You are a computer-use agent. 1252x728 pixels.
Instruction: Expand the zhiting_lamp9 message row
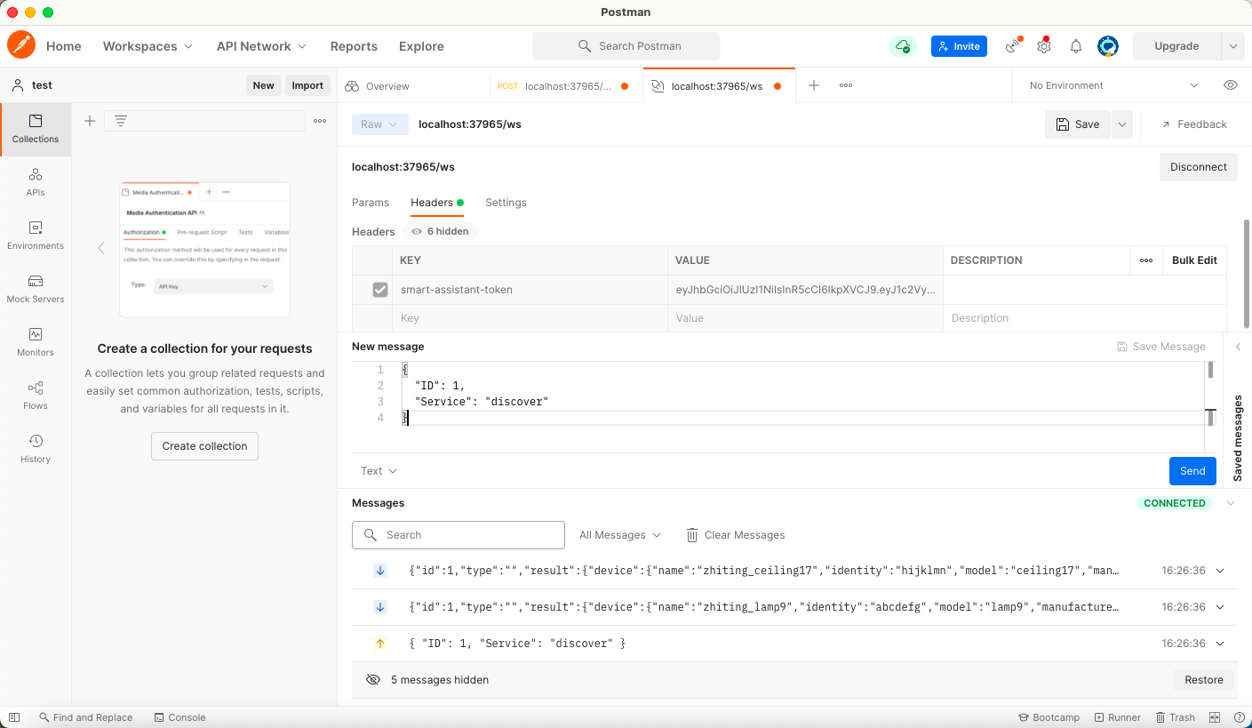tap(1220, 607)
